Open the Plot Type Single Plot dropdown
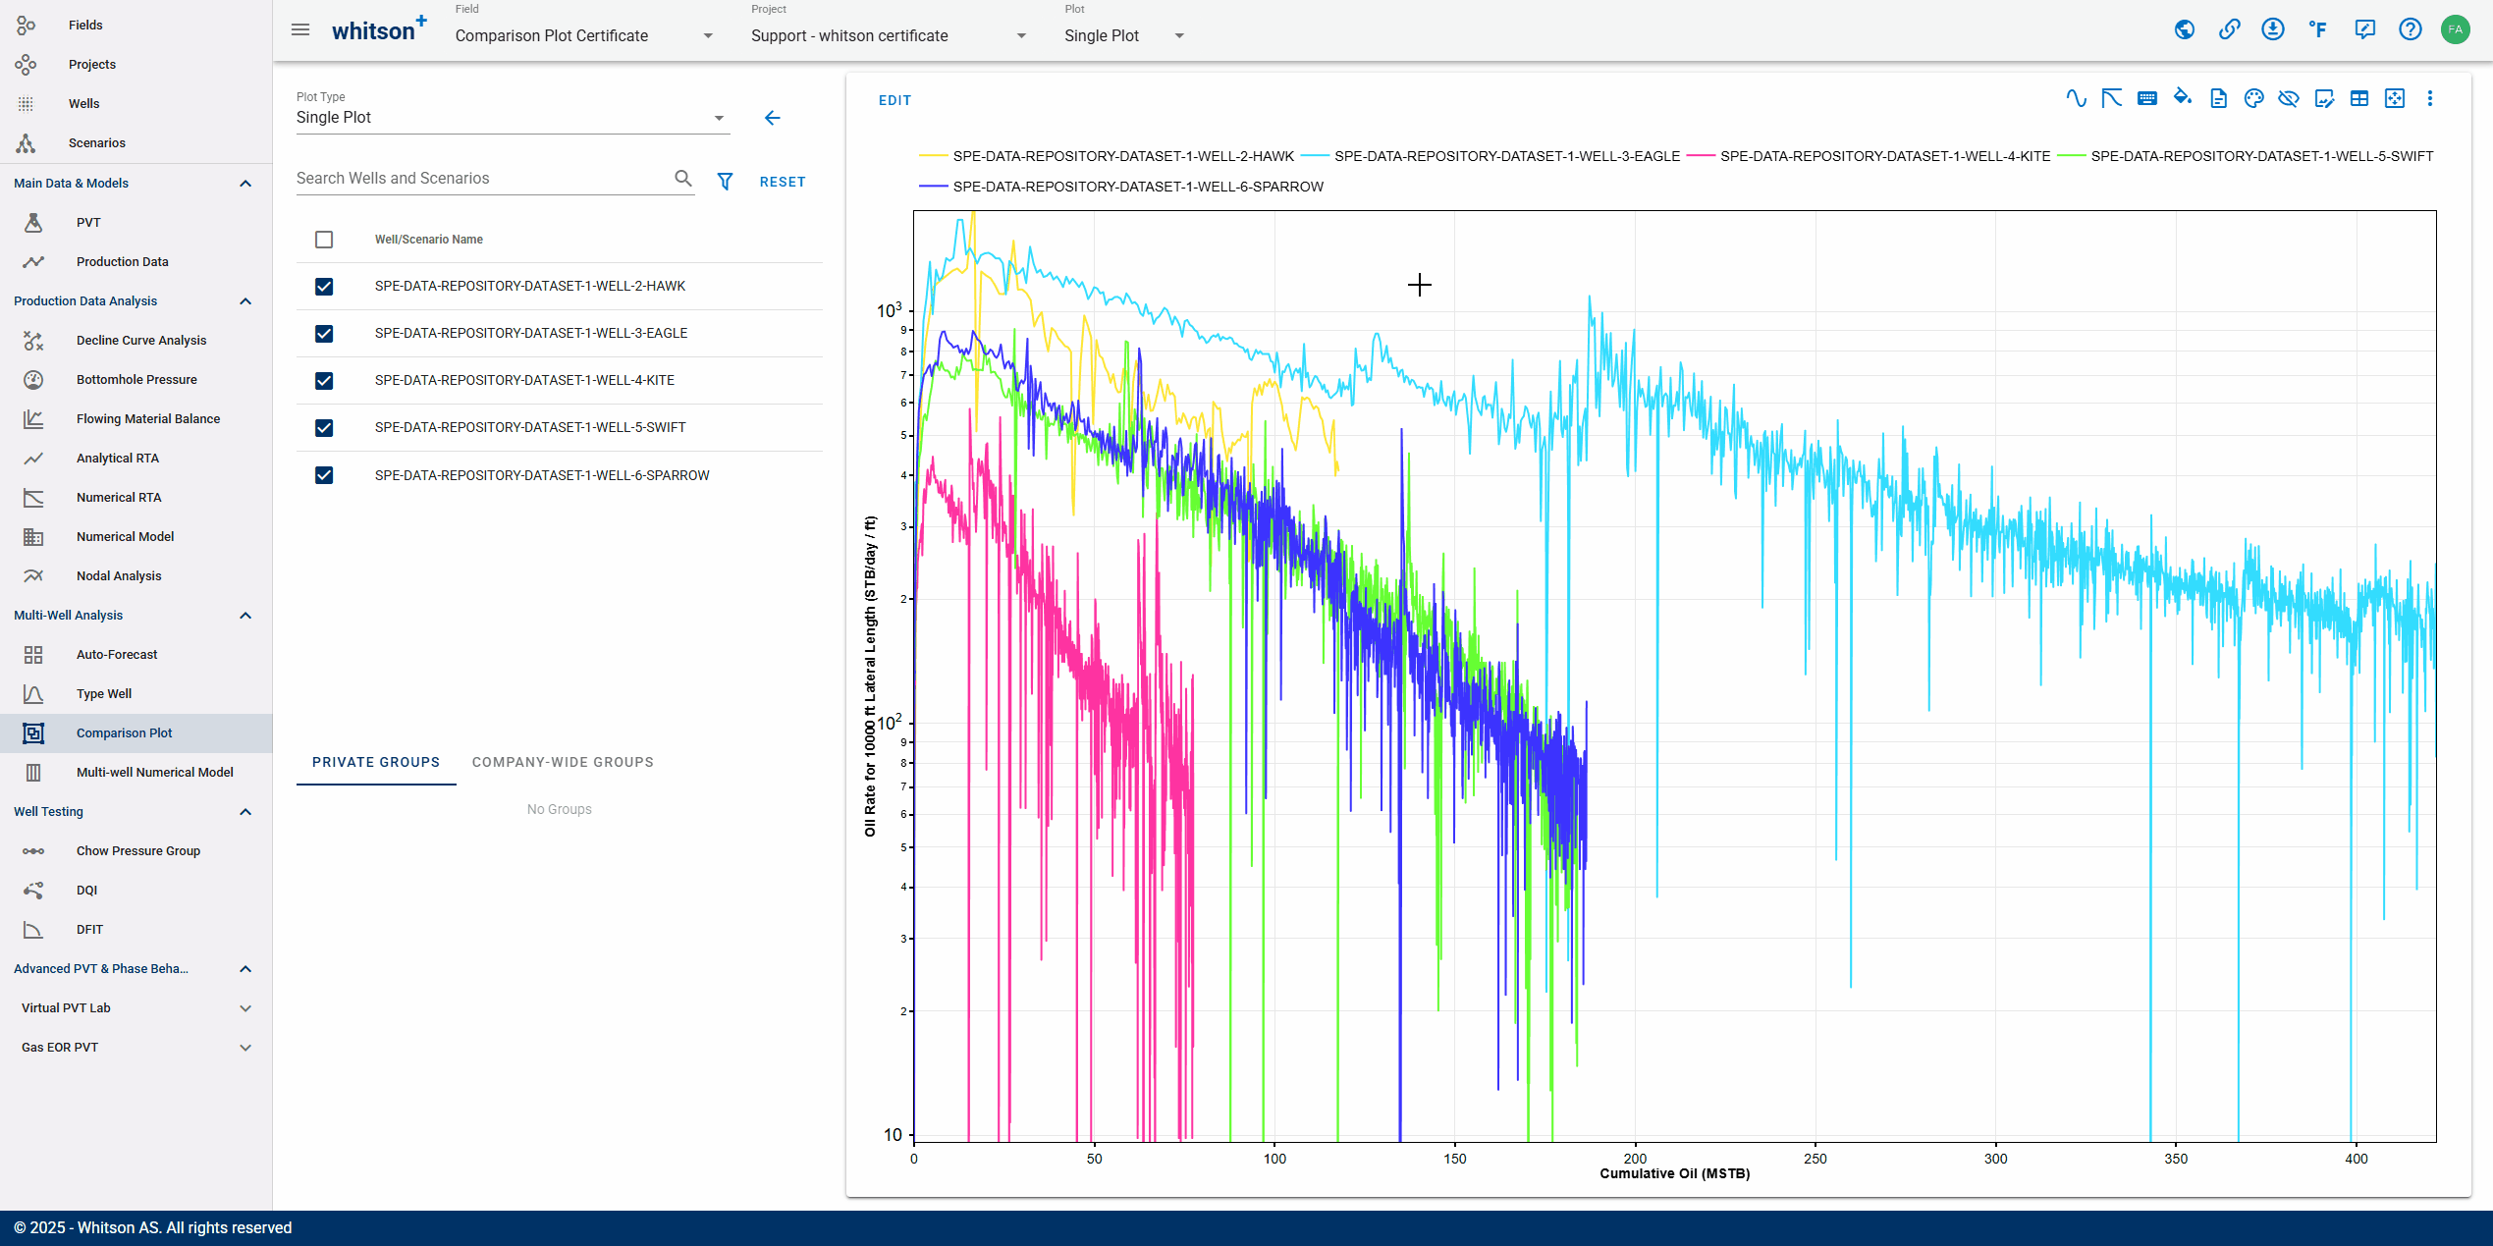 tap(513, 118)
